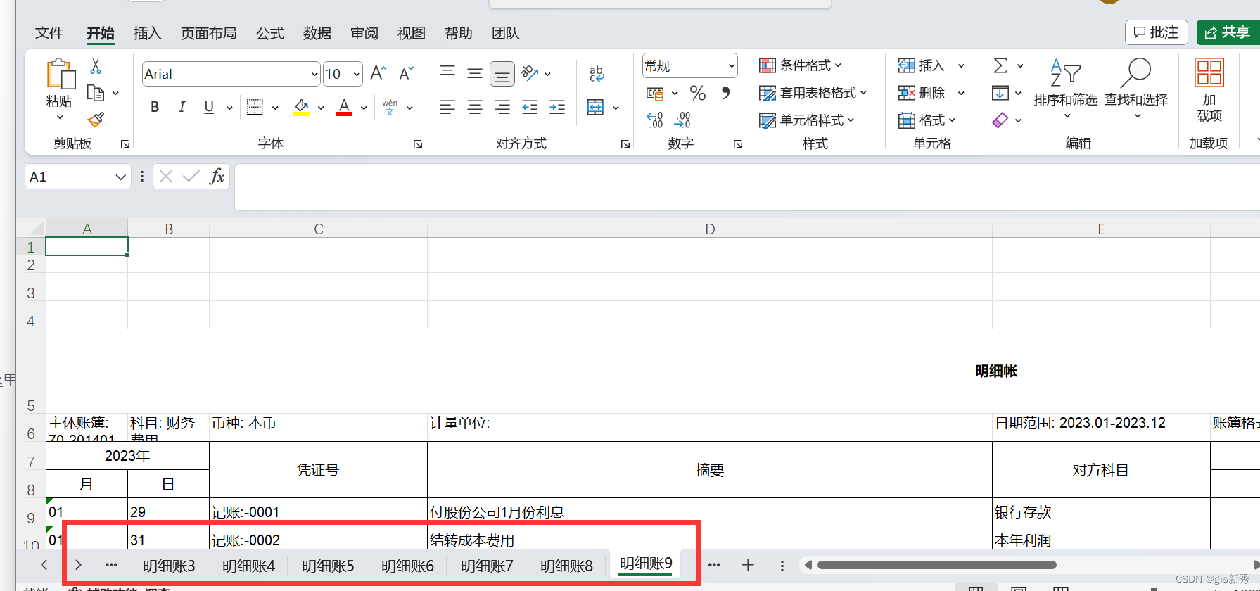The height and width of the screenshot is (591, 1260).
Task: Toggle italic formatting
Action: [x=182, y=107]
